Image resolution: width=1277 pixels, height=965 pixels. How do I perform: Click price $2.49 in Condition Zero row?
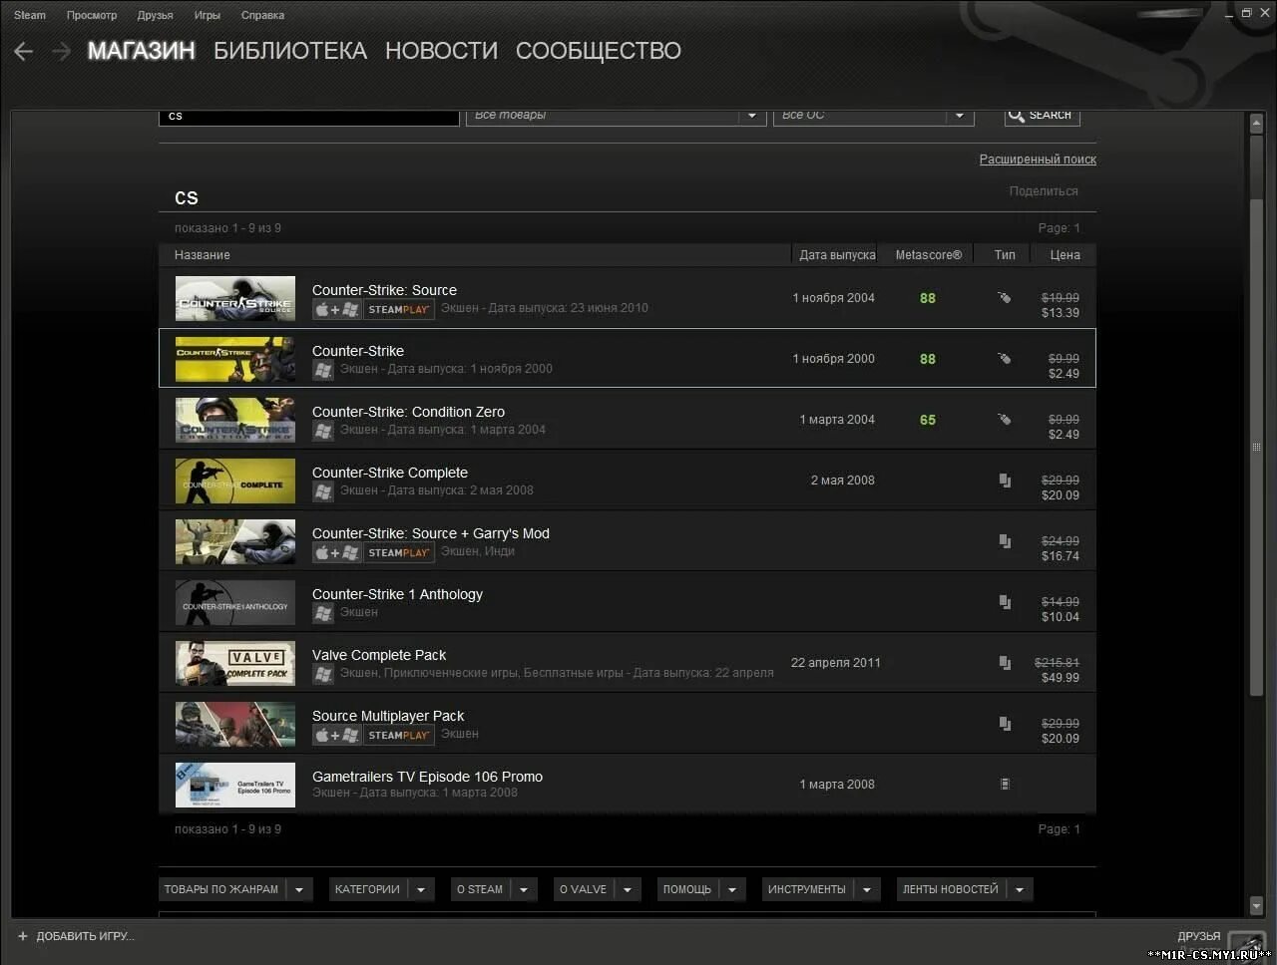[x=1064, y=435]
